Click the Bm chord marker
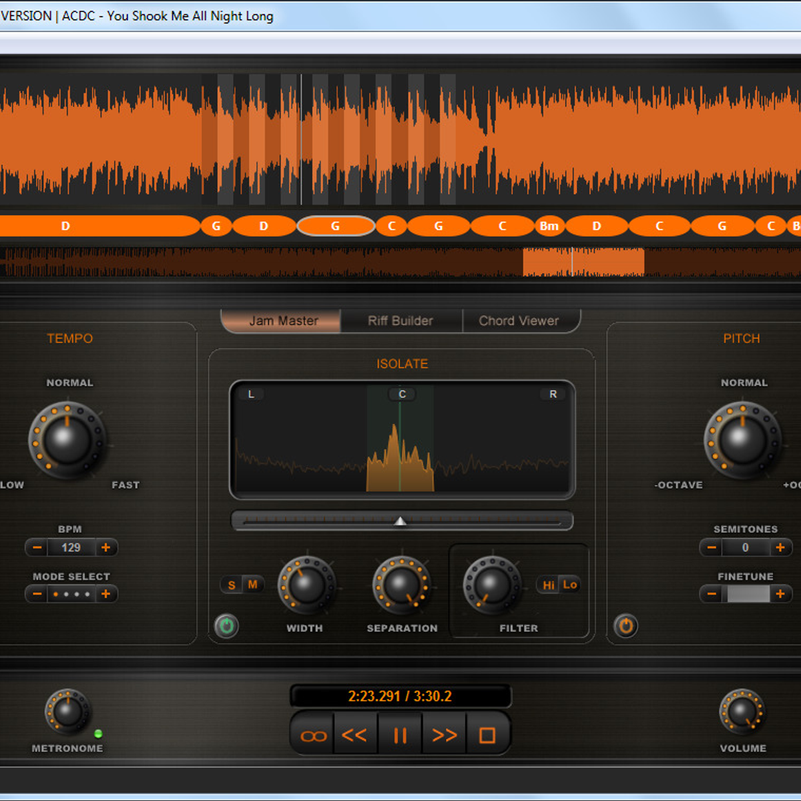 (x=549, y=226)
